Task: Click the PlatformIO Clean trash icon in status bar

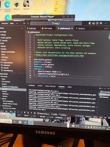Action: (25, 112)
